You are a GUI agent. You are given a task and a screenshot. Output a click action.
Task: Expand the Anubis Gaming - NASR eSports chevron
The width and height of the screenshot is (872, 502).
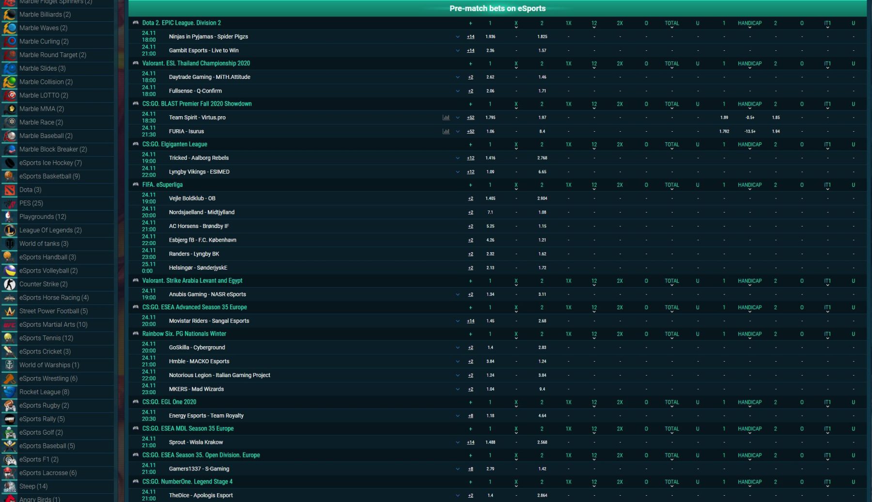[x=458, y=295]
